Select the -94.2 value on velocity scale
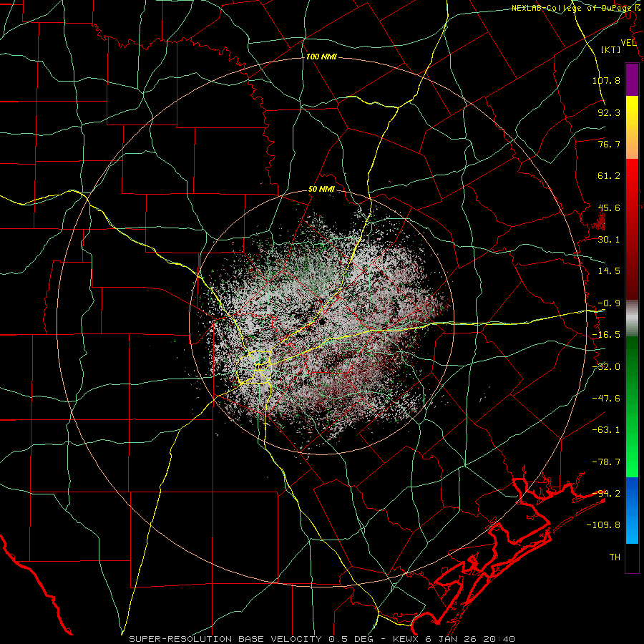 pyautogui.click(x=606, y=494)
